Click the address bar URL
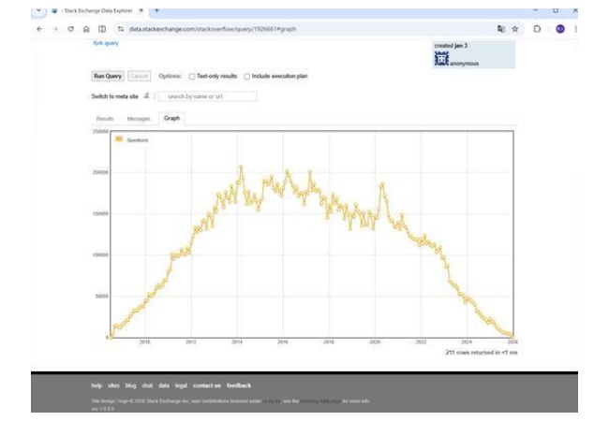 pyautogui.click(x=213, y=29)
